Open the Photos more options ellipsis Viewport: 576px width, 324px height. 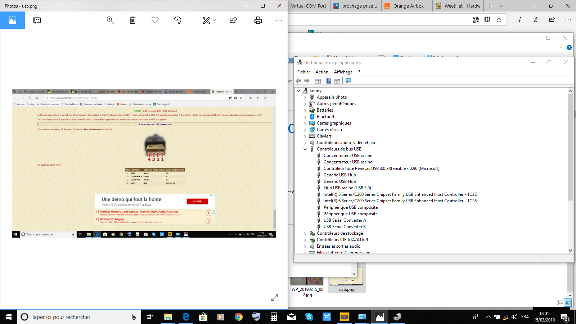coord(279,21)
